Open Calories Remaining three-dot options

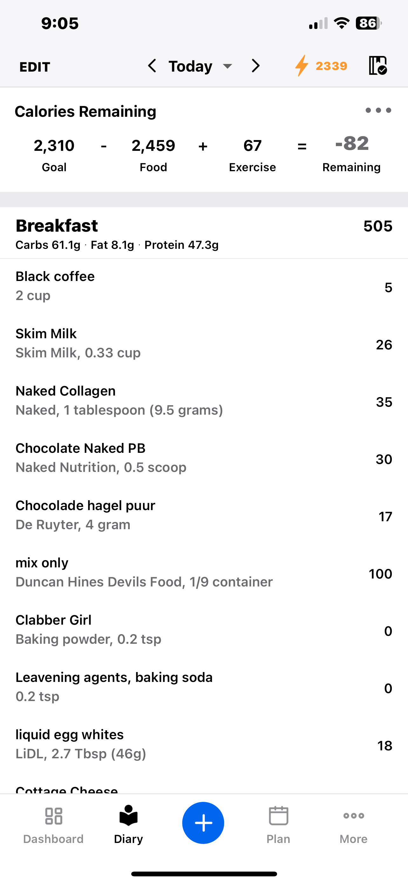click(378, 110)
